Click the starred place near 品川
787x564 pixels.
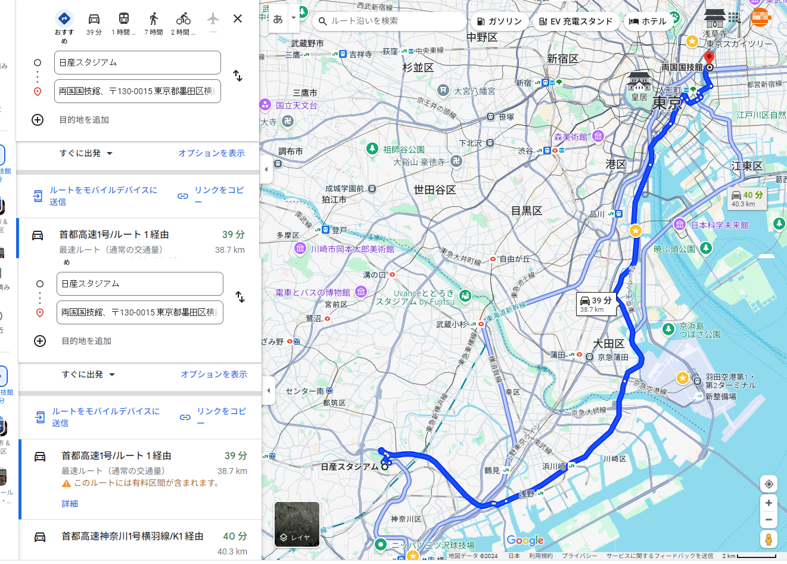[x=636, y=231]
